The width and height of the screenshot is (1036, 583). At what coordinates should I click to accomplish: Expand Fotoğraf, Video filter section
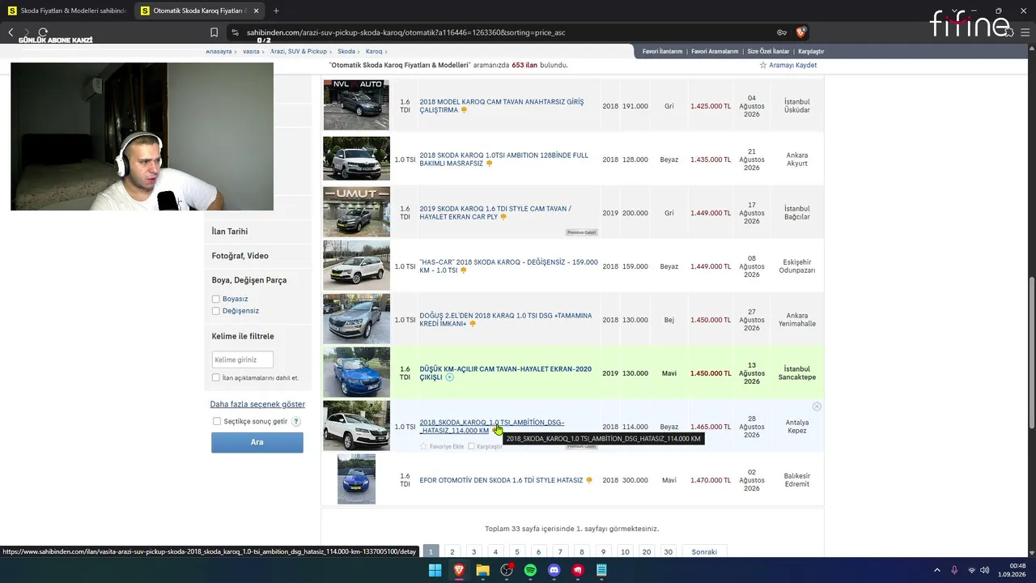[240, 256]
